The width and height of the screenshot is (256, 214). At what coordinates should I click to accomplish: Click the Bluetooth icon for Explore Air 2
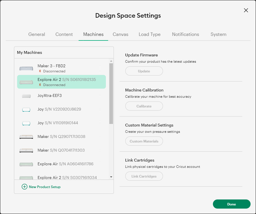tap(40, 85)
